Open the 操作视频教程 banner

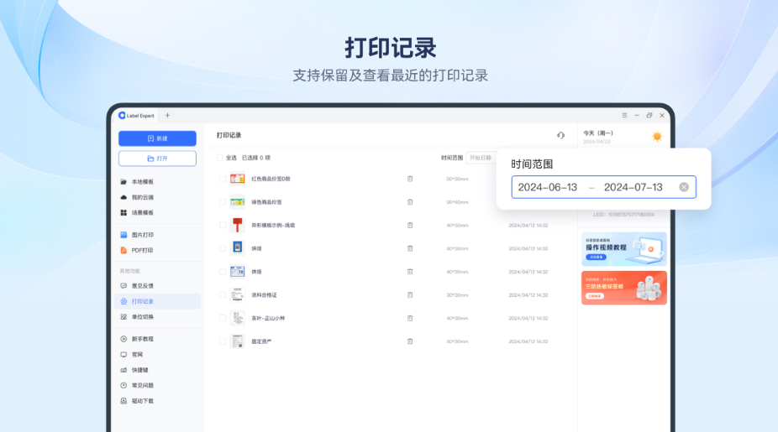click(624, 249)
